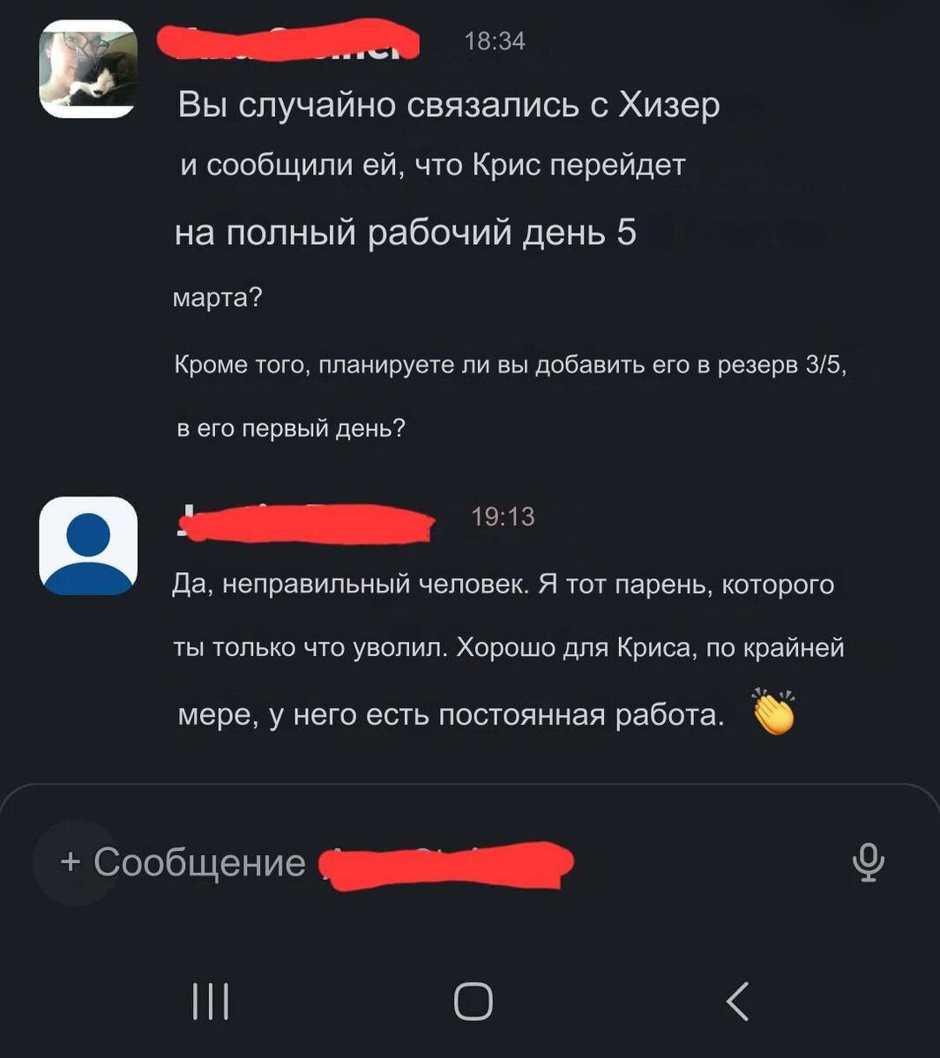The width and height of the screenshot is (940, 1058).
Task: Tap the 18:34 message timestamp
Action: [x=494, y=41]
